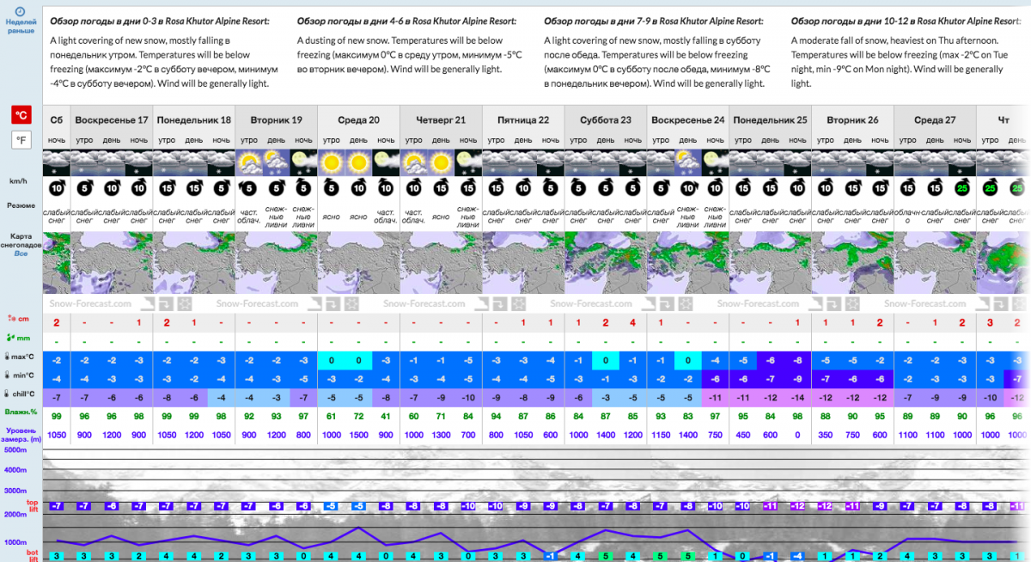Click wind arrow icon for Среда 20 день

359,188
